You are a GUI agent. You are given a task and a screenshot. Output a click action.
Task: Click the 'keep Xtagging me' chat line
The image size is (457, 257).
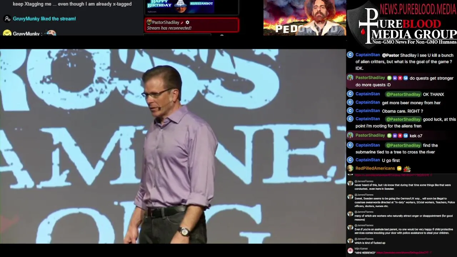point(72,4)
